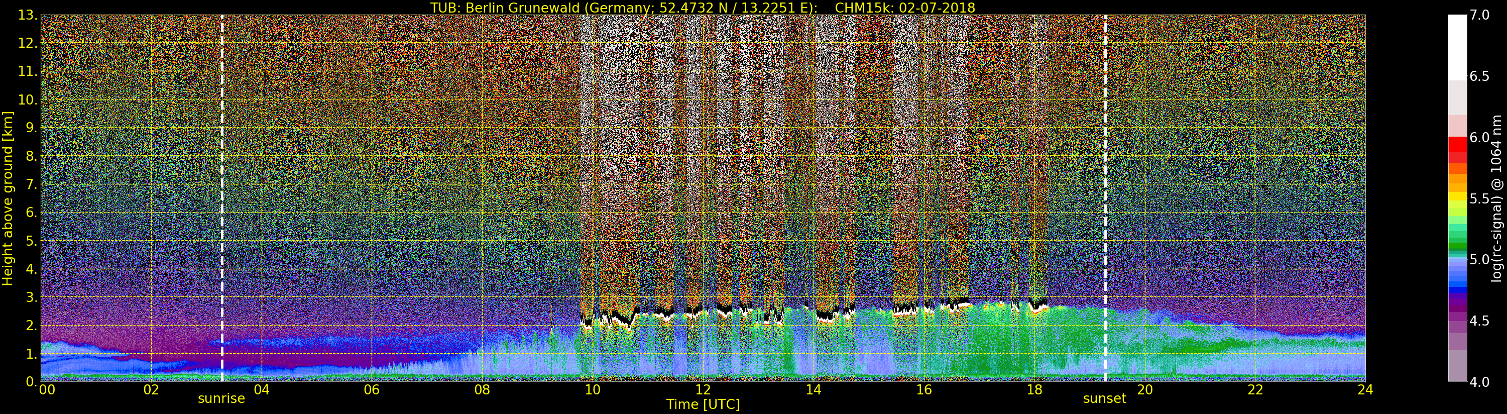Click the height tick label '8.'
Screen dimensions: 1507x414
click(x=32, y=156)
